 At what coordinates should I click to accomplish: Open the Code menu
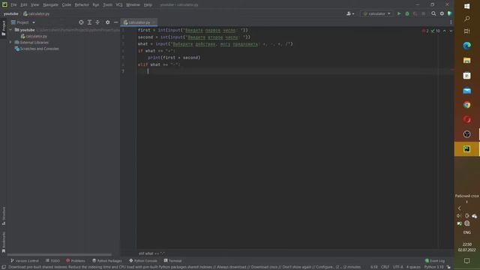[66, 5]
